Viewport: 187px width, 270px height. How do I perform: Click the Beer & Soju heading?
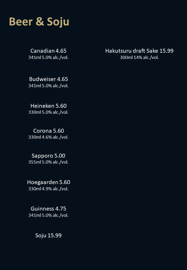point(39,22)
